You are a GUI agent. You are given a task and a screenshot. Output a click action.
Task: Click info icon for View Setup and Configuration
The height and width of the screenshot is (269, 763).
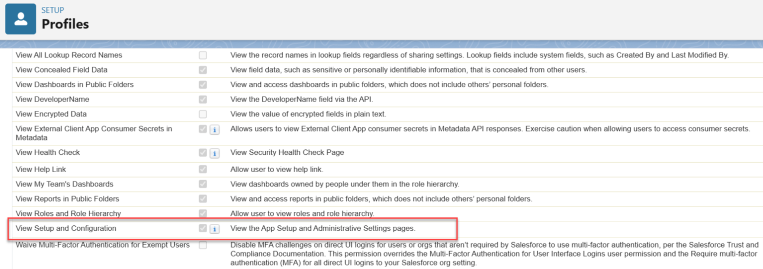[215, 229]
